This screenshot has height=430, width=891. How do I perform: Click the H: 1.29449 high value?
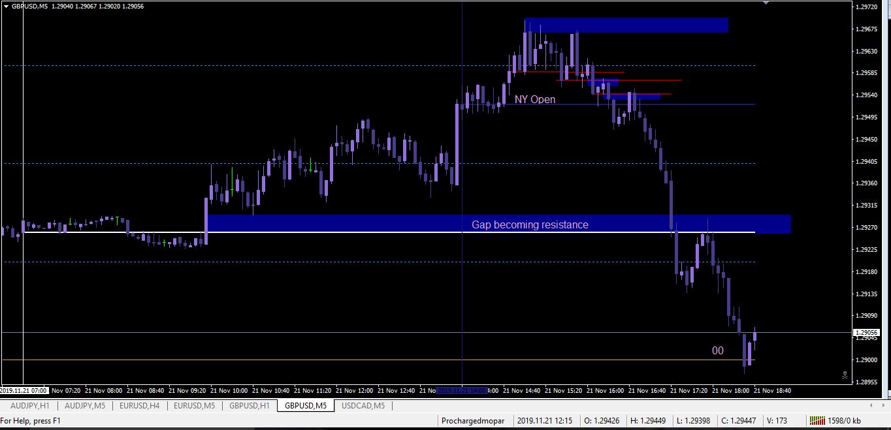click(x=647, y=421)
